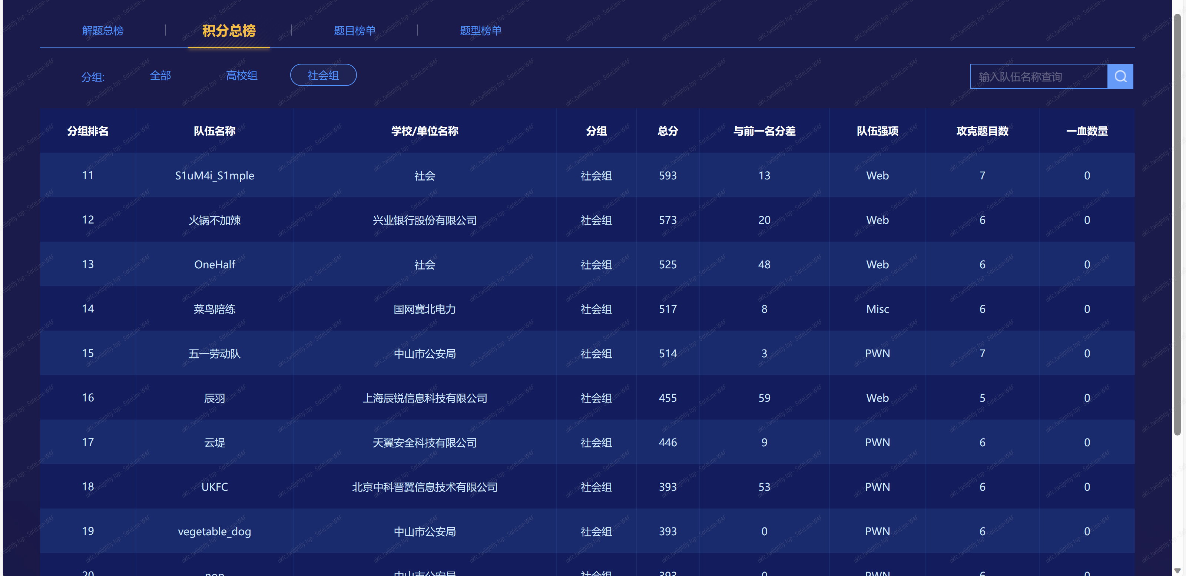Select the 社会组 group filter
The width and height of the screenshot is (1186, 576).
pos(323,76)
